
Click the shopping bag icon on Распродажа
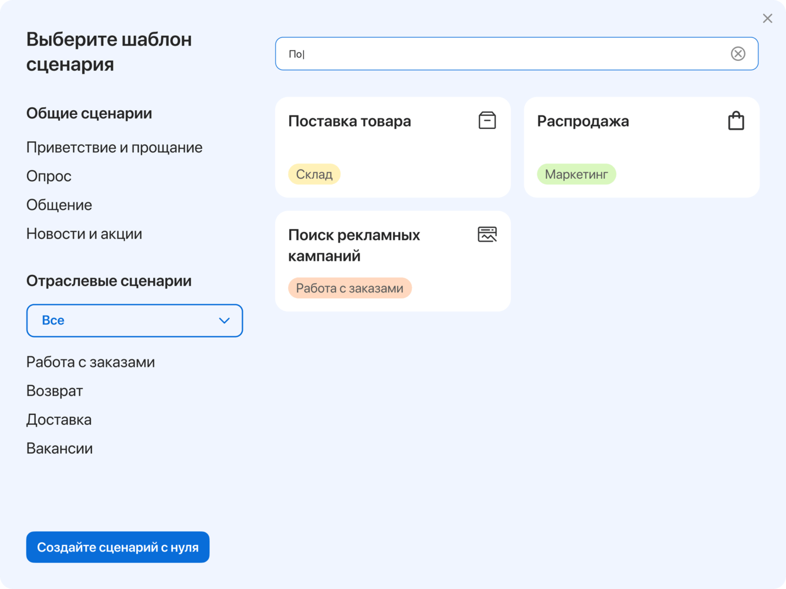coord(736,121)
